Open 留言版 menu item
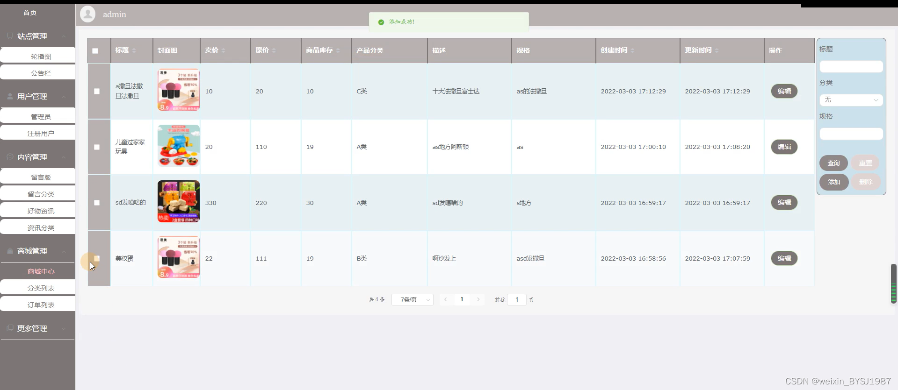898x390 pixels. [x=38, y=177]
